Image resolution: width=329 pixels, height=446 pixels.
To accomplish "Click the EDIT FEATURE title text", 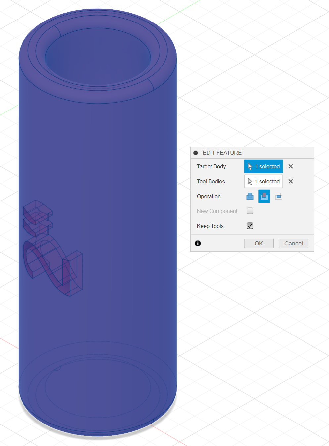I will point(222,153).
